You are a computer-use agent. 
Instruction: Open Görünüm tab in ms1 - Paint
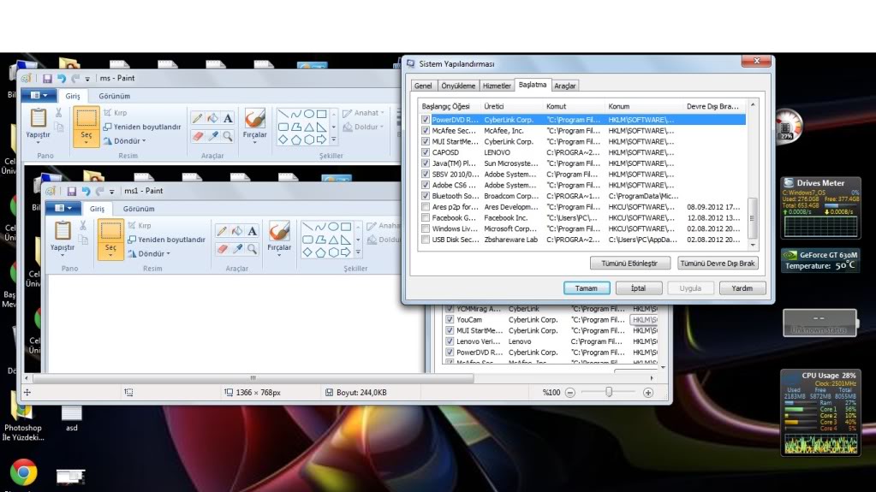139,209
